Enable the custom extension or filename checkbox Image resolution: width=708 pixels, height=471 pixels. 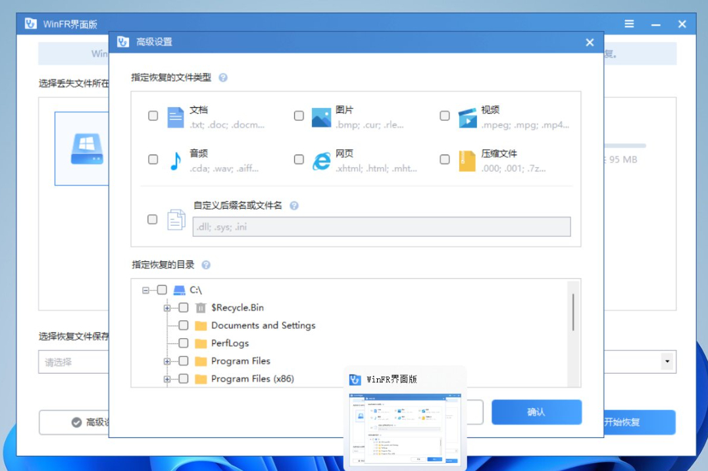coord(153,220)
